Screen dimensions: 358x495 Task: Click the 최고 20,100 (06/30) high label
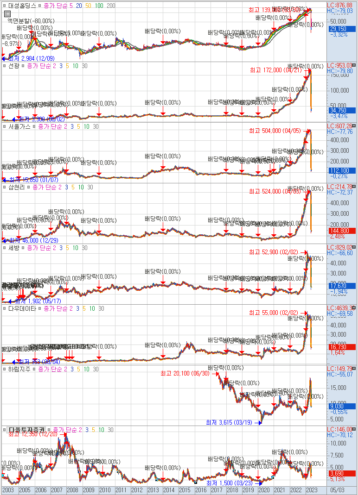pyautogui.click(x=185, y=374)
